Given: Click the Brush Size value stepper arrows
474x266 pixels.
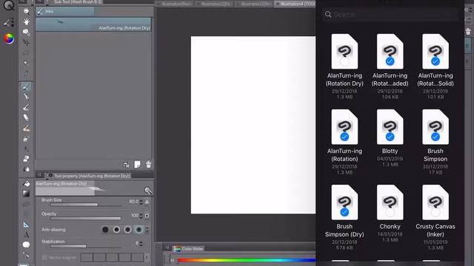Looking at the screenshot, I should click(x=141, y=202).
